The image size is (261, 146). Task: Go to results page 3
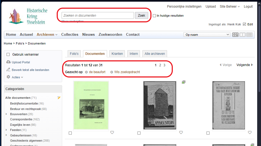164,65
